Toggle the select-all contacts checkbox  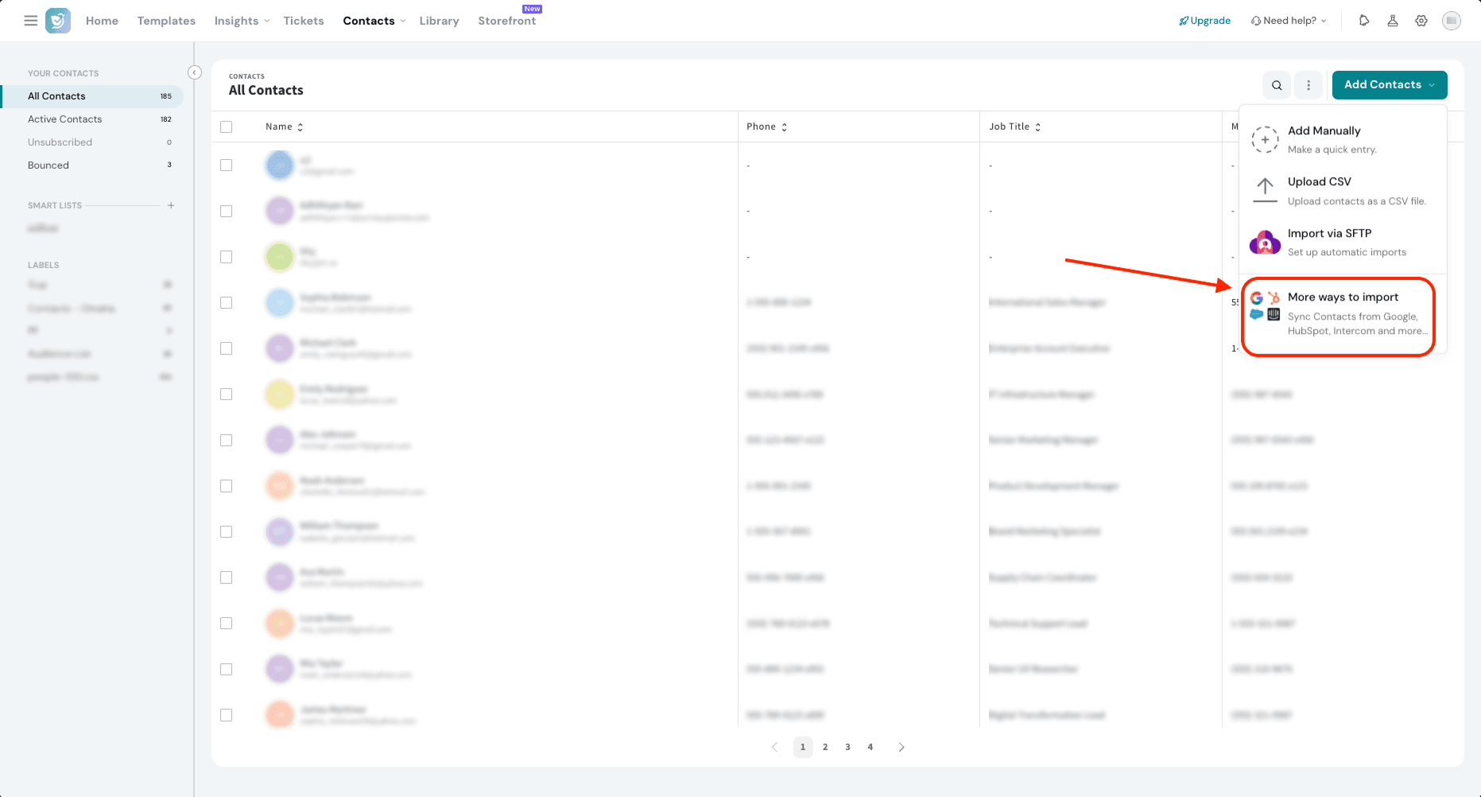click(227, 126)
